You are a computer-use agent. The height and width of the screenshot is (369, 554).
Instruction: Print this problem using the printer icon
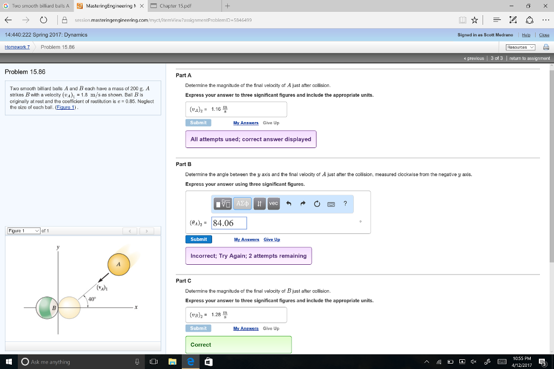[546, 47]
